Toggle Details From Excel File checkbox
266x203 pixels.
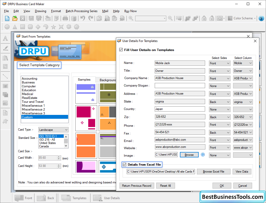point(124,164)
